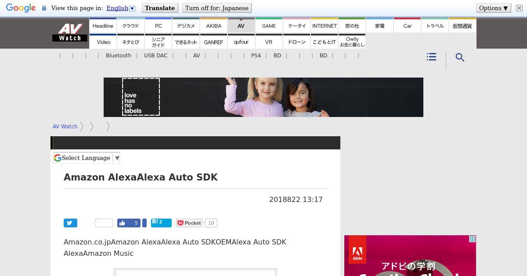Image resolution: width=527 pixels, height=276 pixels.
Task: Open the hamburger list menu icon
Action: 431,57
